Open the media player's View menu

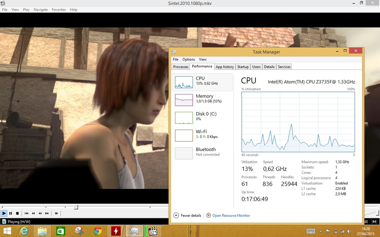click(x=15, y=10)
